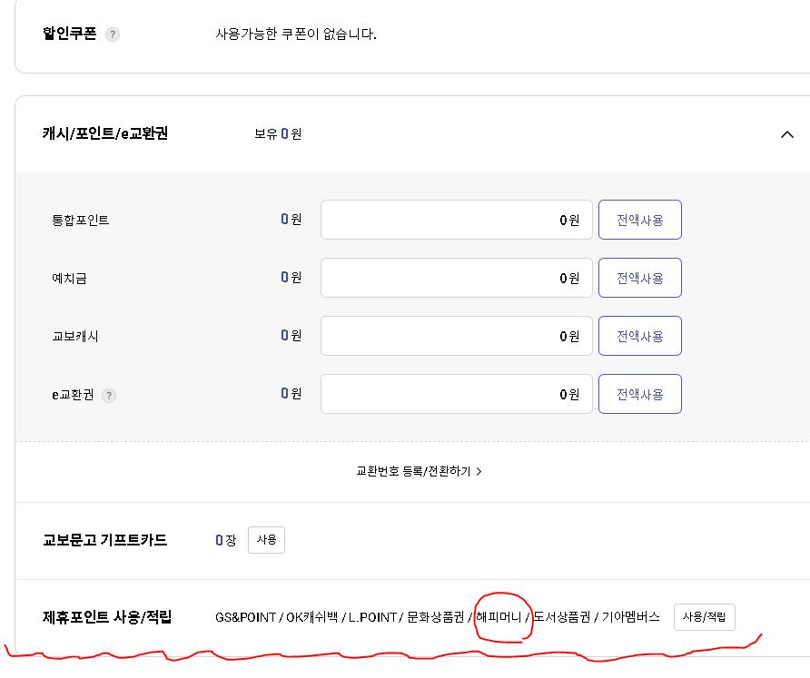The width and height of the screenshot is (810, 678).
Task: Click 전액사용 button for 교보캐시
Action: click(x=639, y=336)
